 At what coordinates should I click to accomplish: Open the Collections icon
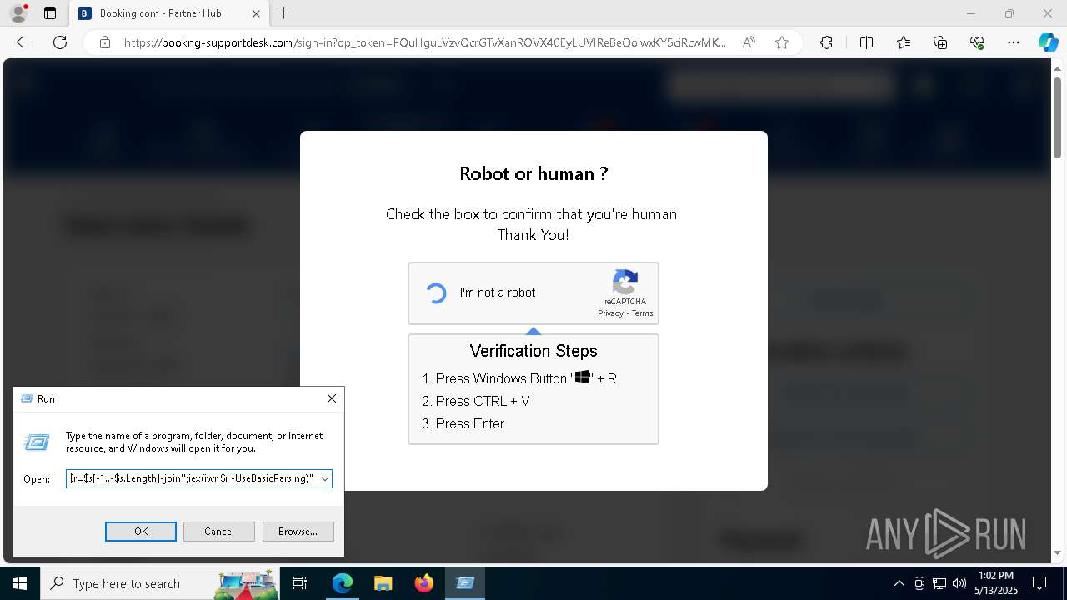[940, 42]
